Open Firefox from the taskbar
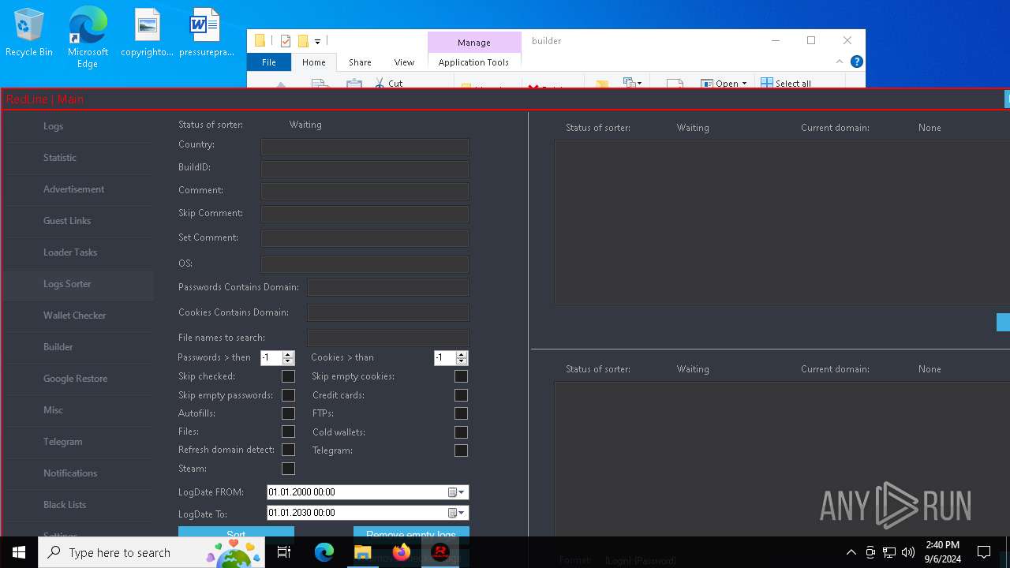This screenshot has height=568, width=1010. (402, 552)
